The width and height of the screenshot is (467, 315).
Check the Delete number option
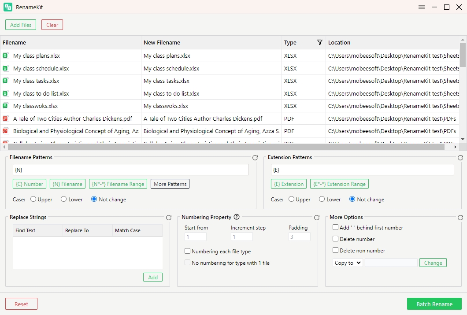coord(335,239)
